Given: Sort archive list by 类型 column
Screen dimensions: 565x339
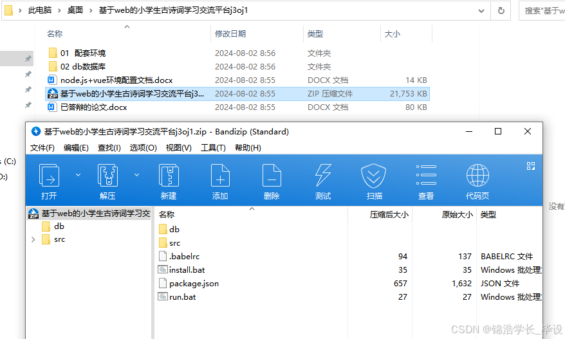Looking at the screenshot, I should [x=488, y=215].
